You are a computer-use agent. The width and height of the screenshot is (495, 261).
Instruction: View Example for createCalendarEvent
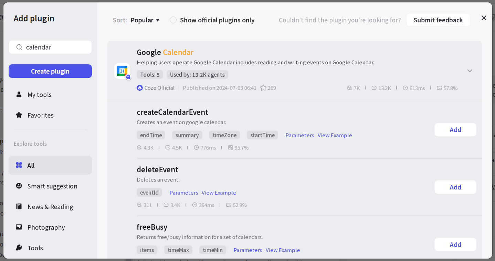tap(335, 135)
